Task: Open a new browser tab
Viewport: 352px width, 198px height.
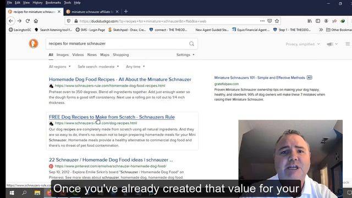Action: (x=126, y=12)
